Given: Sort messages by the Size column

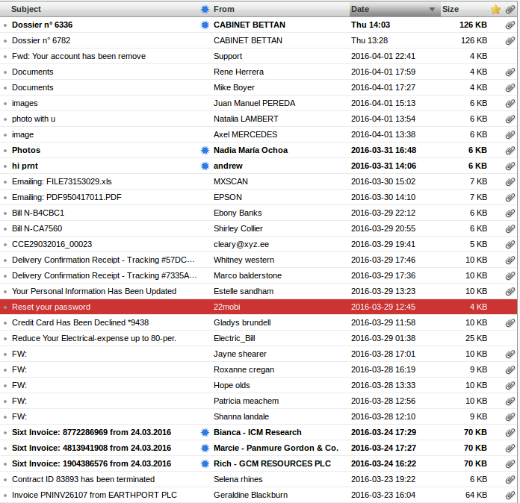Looking at the screenshot, I should click(451, 9).
